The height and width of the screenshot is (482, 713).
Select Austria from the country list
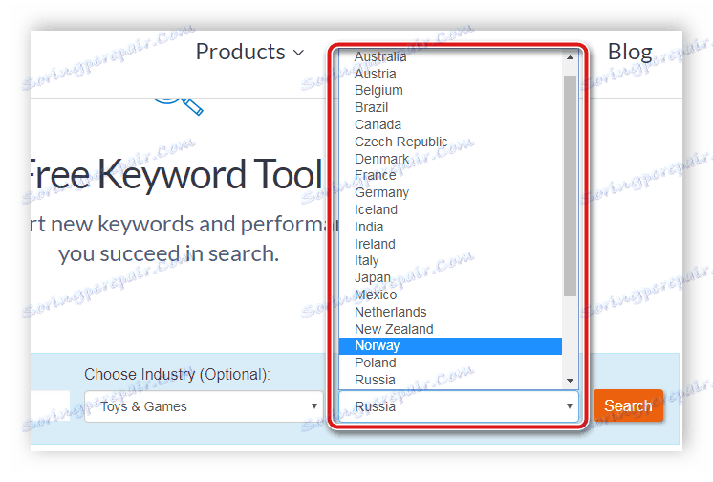click(450, 74)
